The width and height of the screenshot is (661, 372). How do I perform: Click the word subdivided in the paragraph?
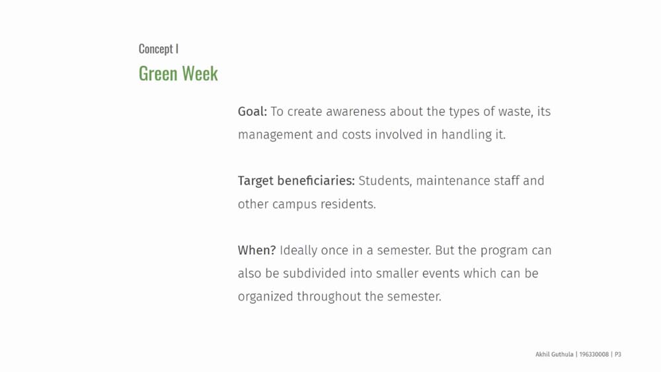[315, 273]
